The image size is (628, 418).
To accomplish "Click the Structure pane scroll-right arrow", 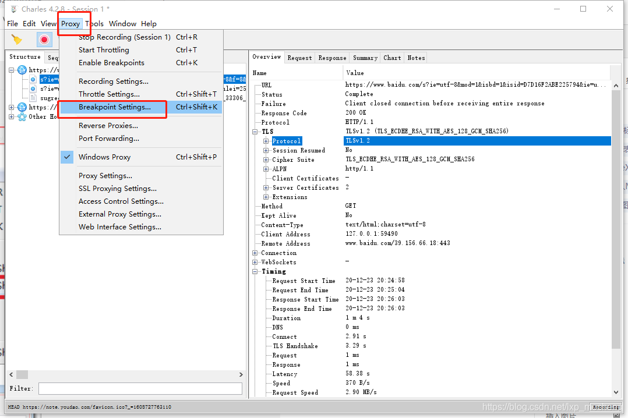I will 241,375.
